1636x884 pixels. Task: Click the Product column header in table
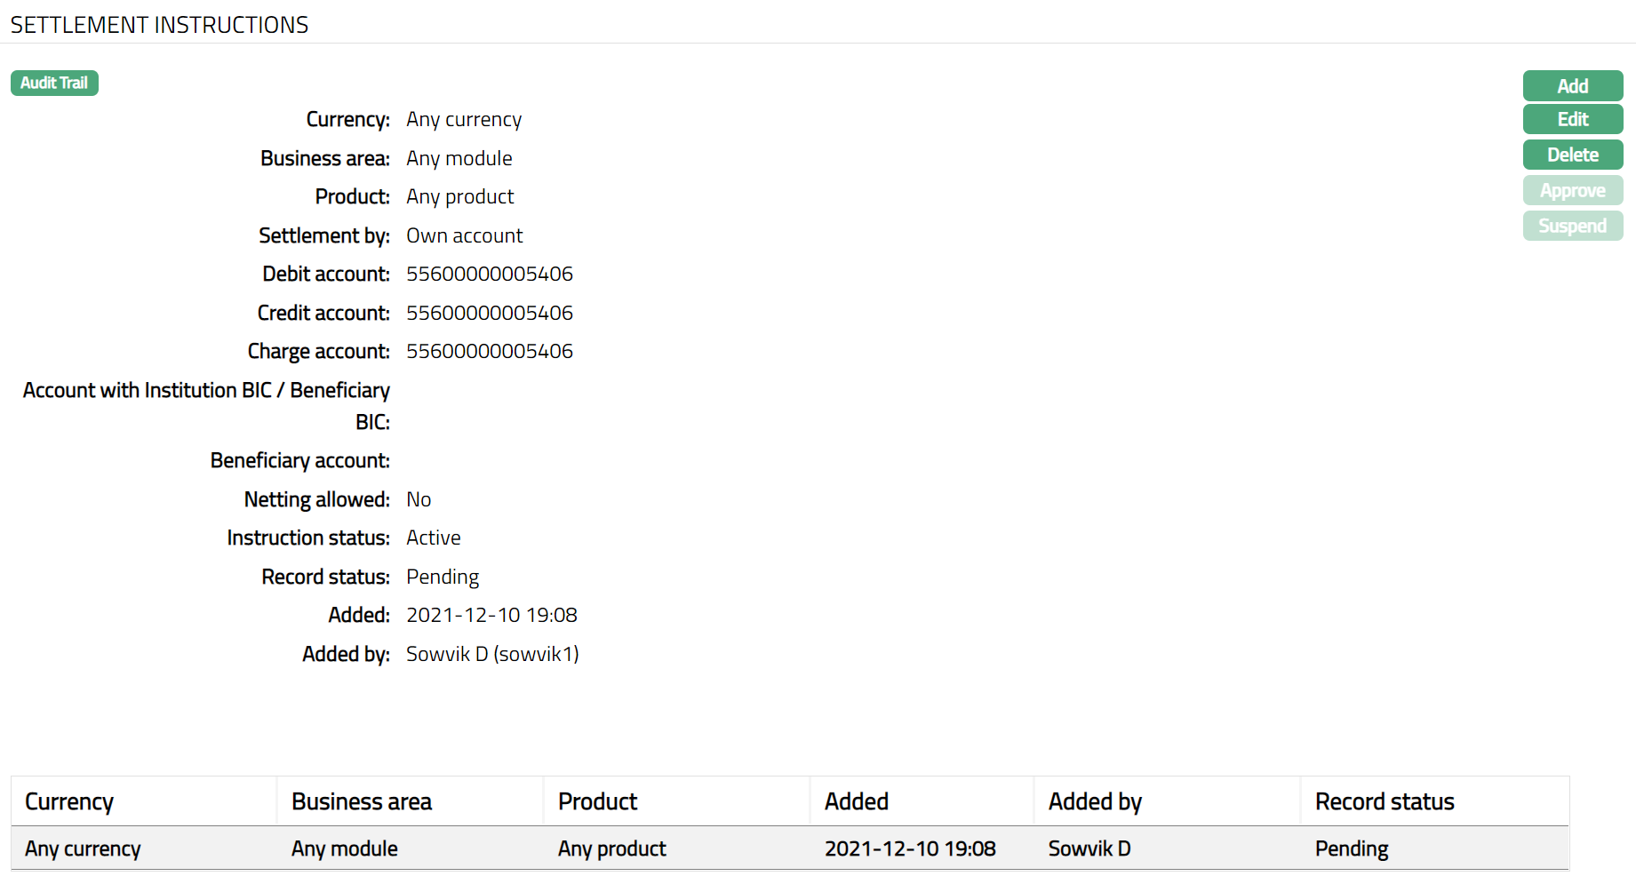[597, 801]
